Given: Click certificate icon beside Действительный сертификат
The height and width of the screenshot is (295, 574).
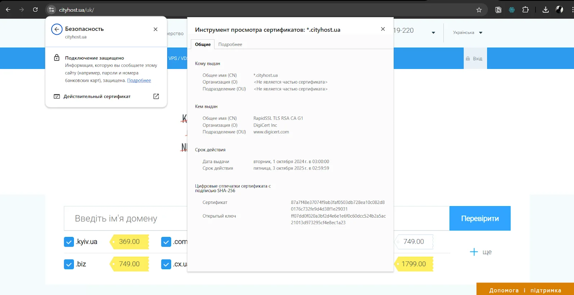Looking at the screenshot, I should pyautogui.click(x=57, y=96).
